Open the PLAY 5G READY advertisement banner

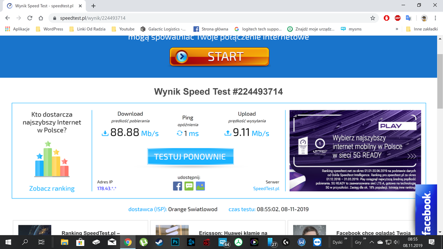coord(355,151)
